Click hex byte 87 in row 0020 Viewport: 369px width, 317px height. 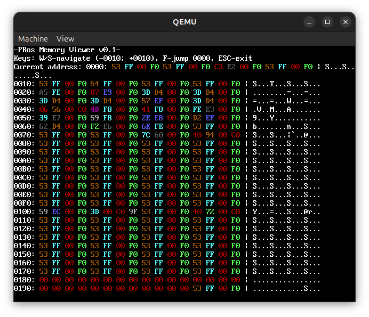[94, 92]
